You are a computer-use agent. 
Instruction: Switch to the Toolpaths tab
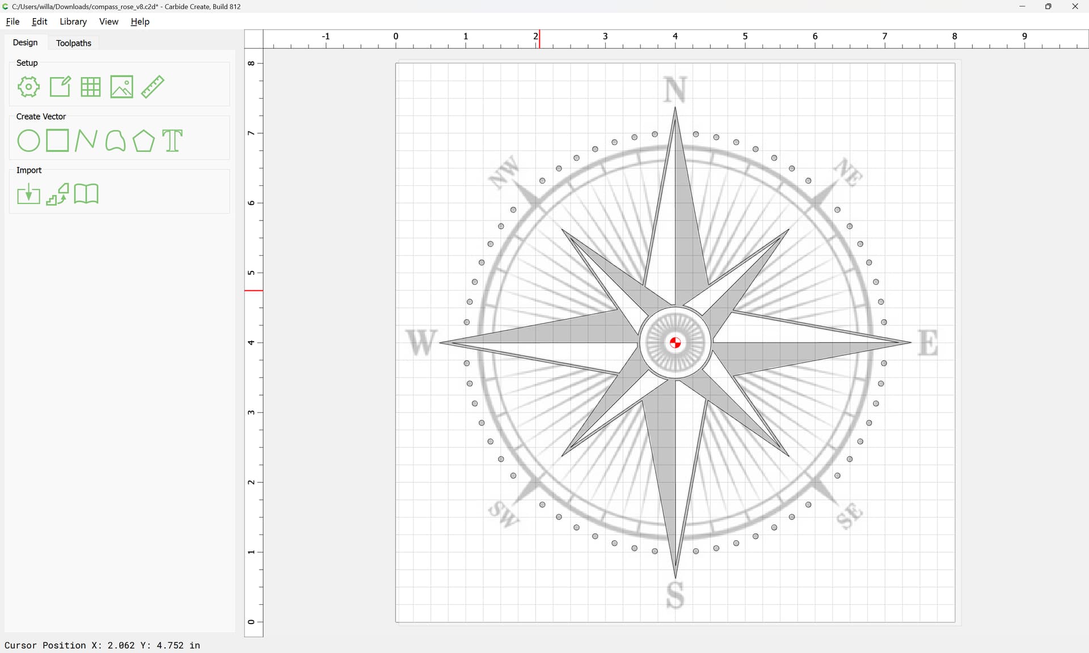(73, 43)
